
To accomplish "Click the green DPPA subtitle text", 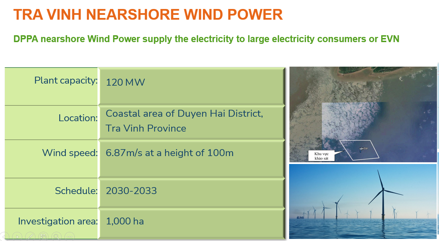I will pyautogui.click(x=206, y=39).
